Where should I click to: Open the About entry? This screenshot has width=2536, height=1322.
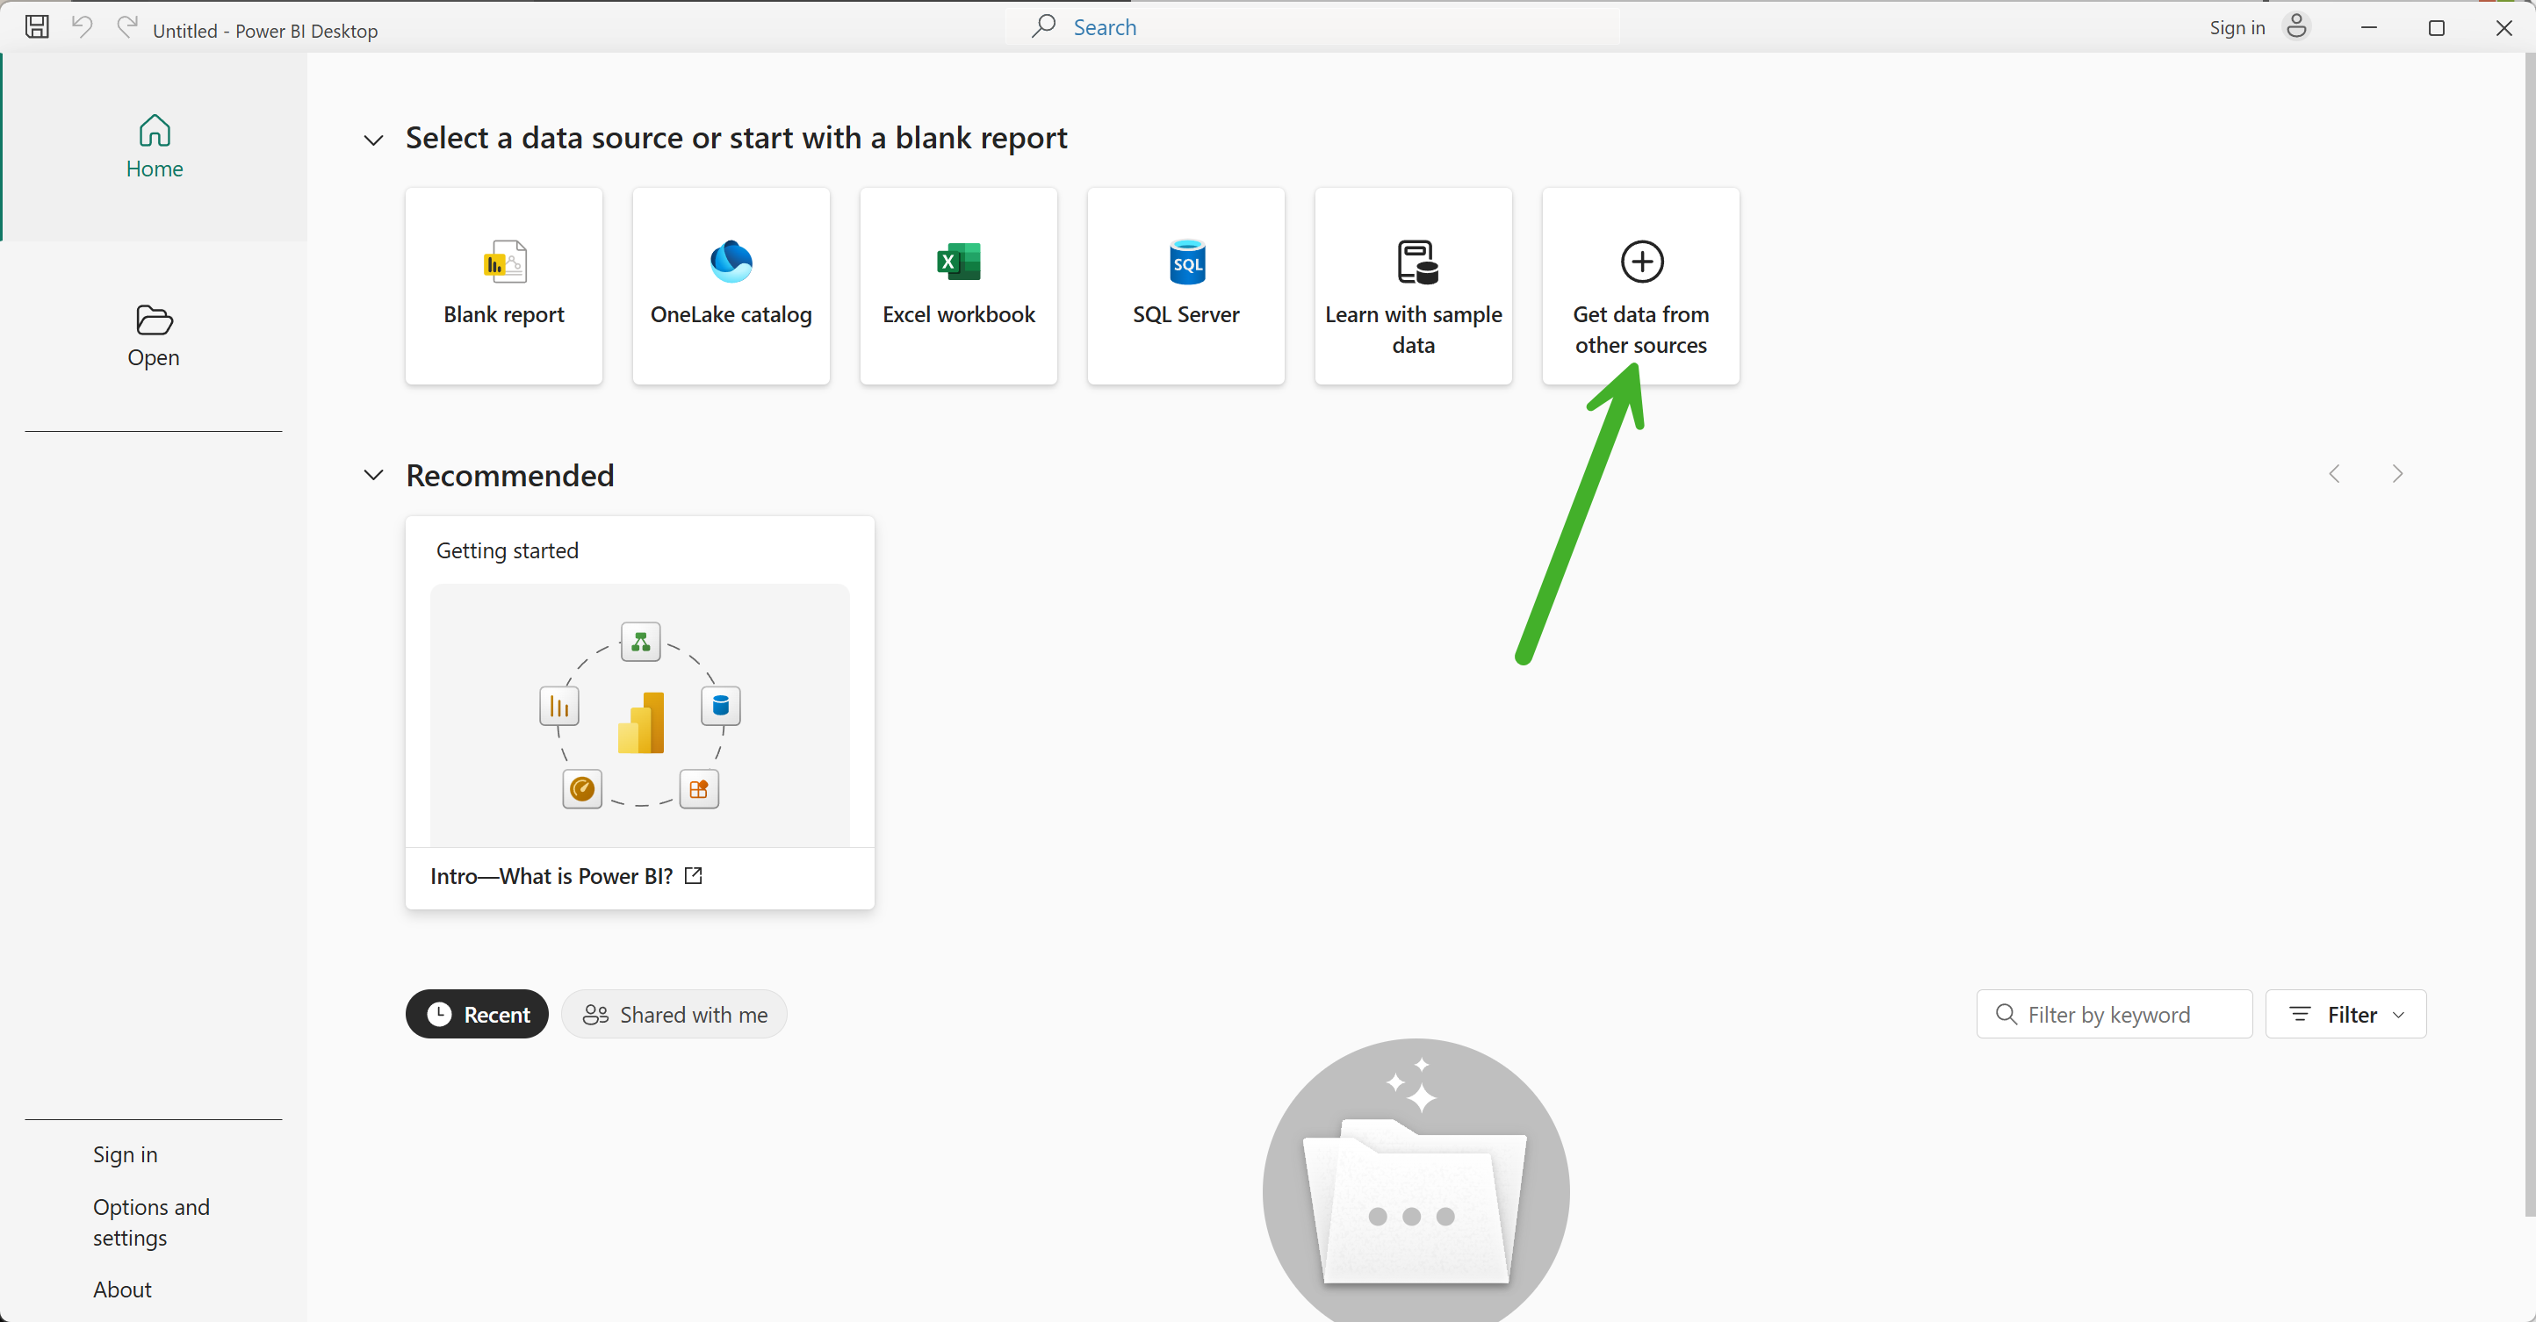[122, 1290]
